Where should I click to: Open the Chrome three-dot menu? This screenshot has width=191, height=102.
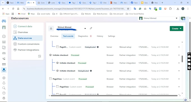pyautogui.click(x=188, y=9)
